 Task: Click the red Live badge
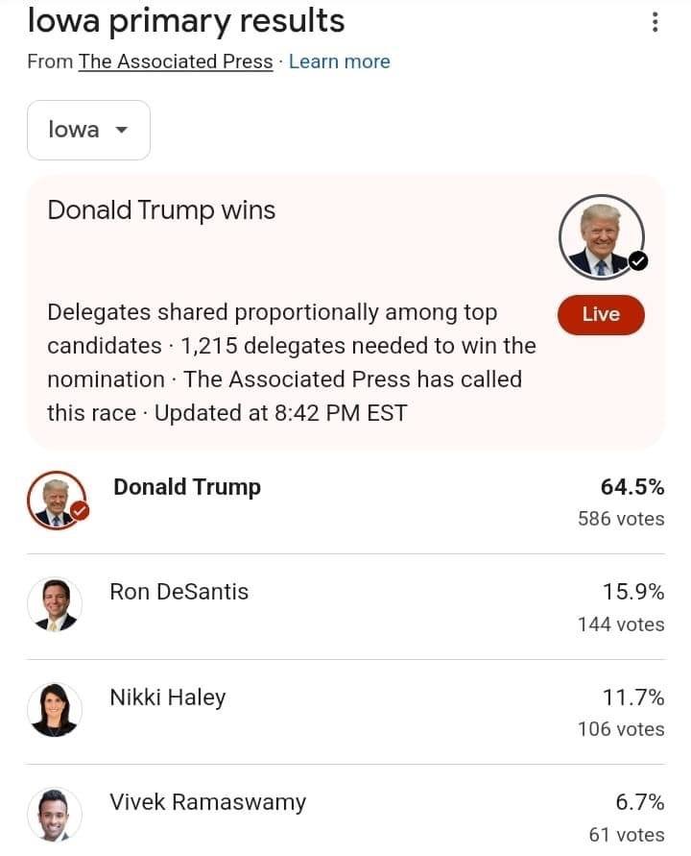pyautogui.click(x=601, y=314)
